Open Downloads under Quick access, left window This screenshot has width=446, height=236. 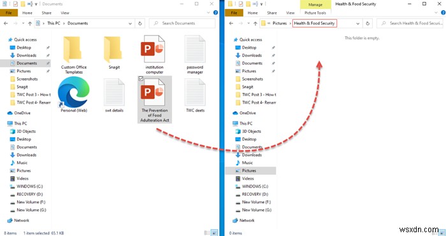click(x=27, y=55)
